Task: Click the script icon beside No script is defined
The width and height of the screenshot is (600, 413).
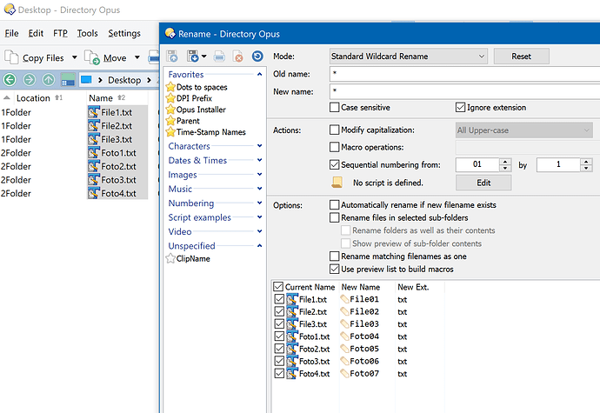Action: 337,183
